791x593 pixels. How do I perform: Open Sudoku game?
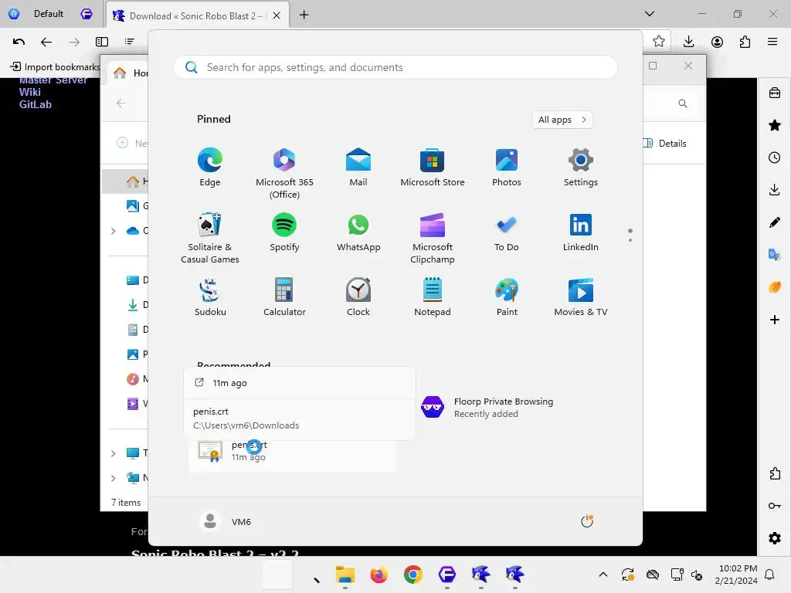click(x=210, y=297)
